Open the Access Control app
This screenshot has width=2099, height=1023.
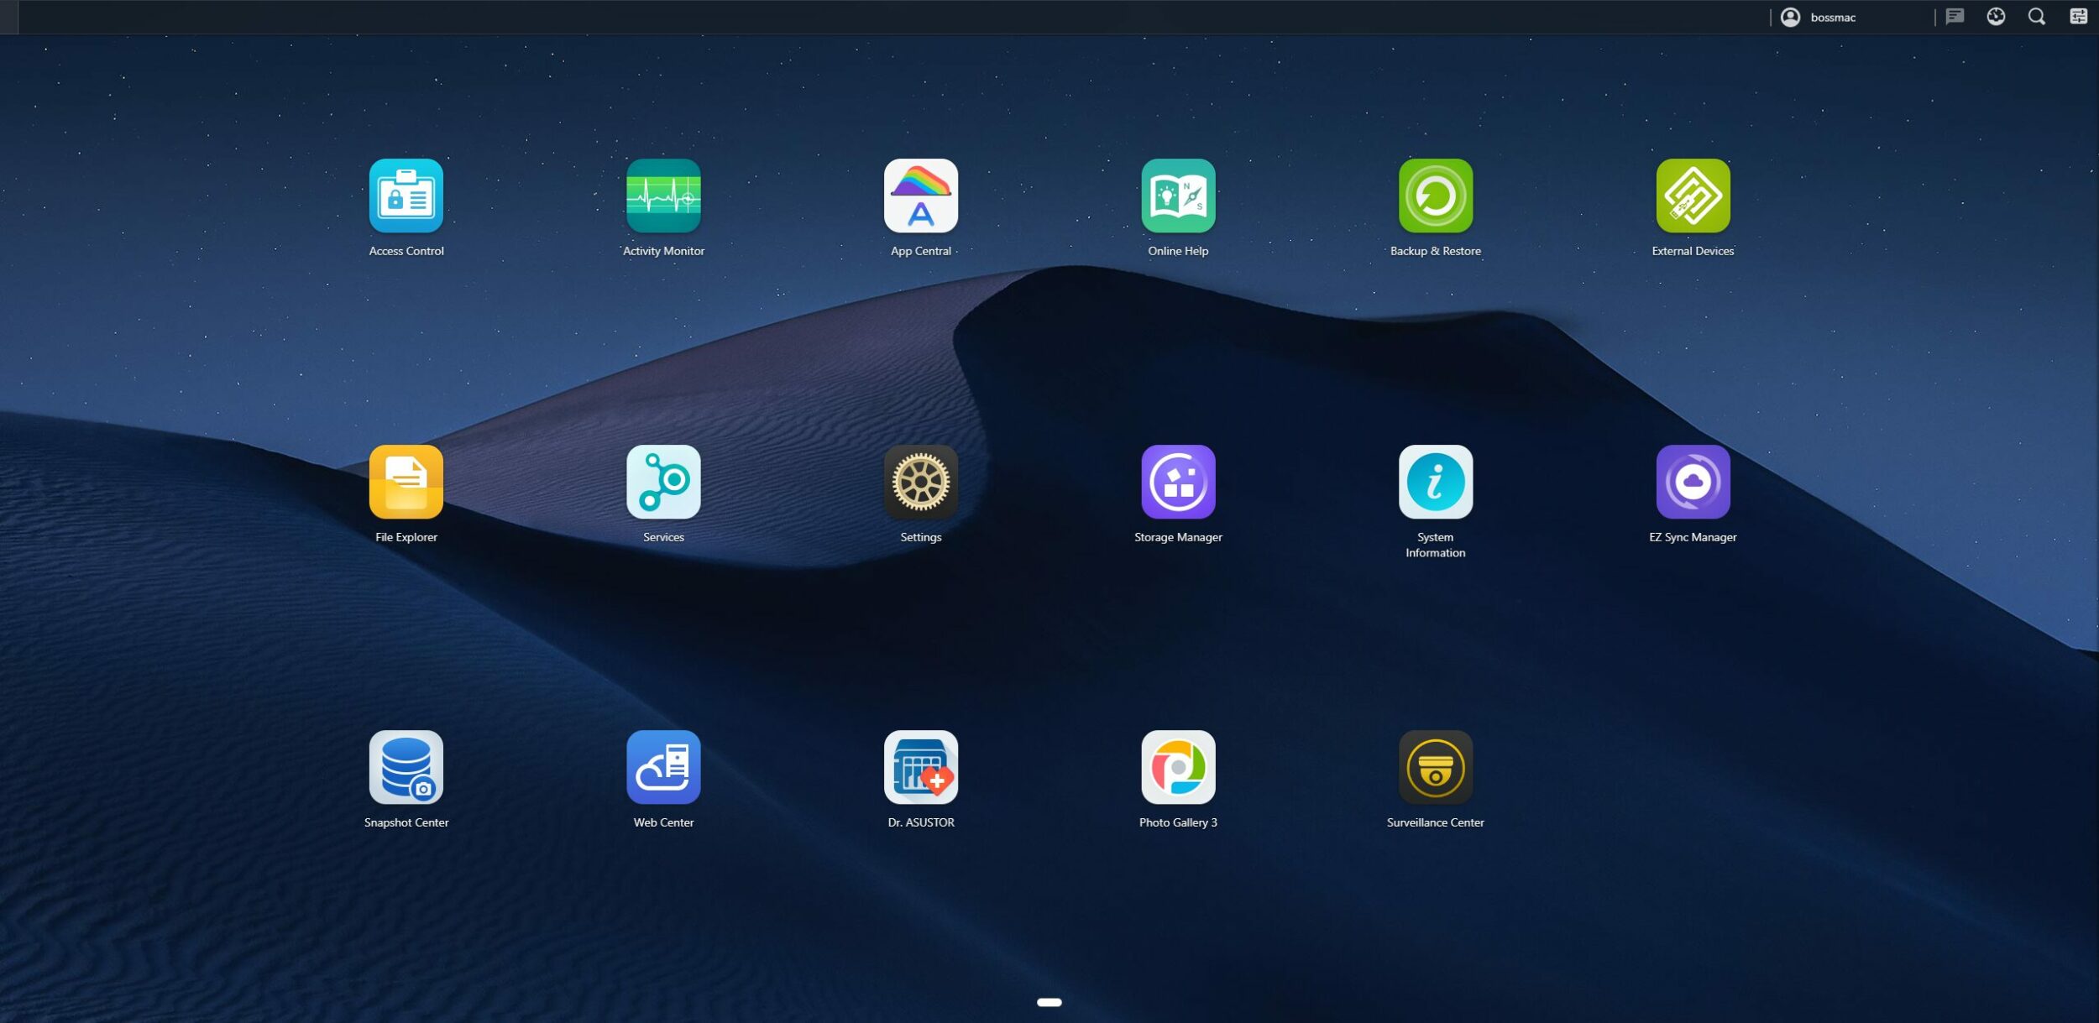tap(406, 196)
